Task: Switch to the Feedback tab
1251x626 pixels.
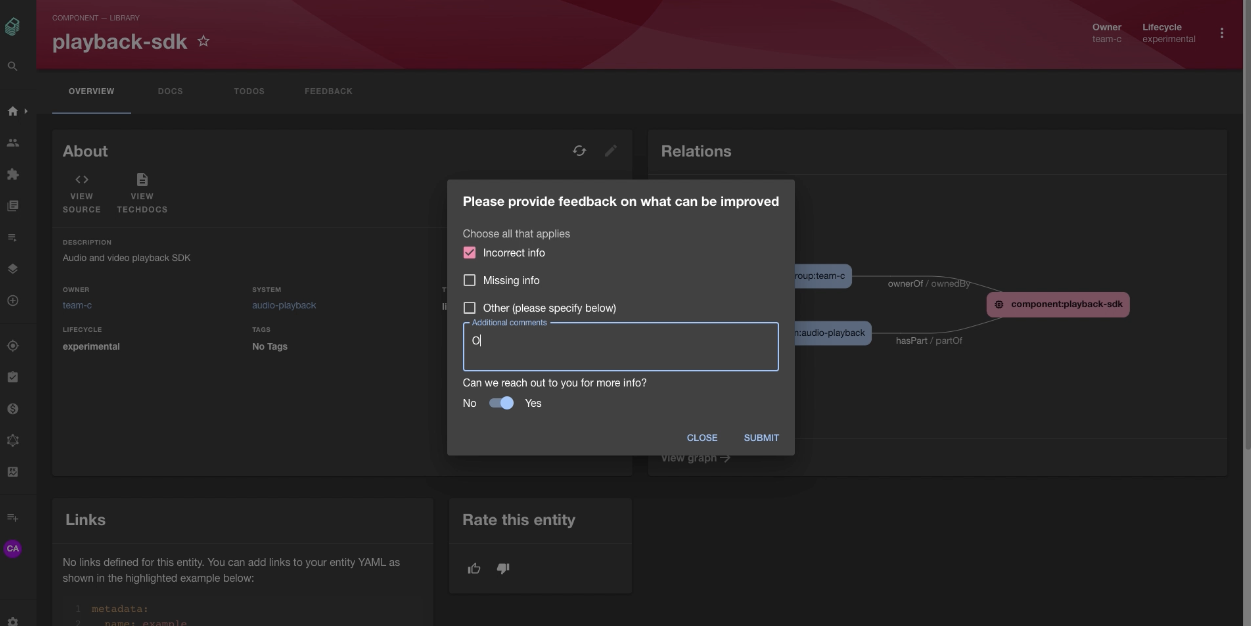Action: [328, 91]
